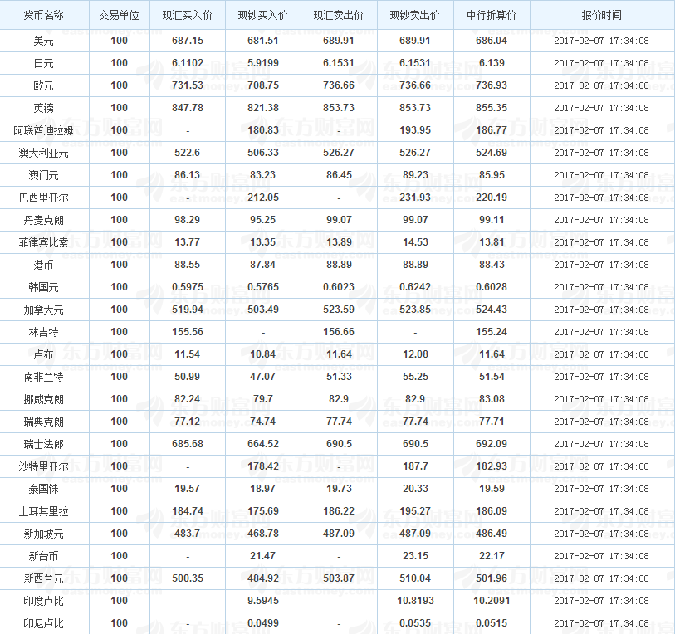Click the 12.08 value in 卢布 row
The width and height of the screenshot is (675, 634).
pos(415,354)
